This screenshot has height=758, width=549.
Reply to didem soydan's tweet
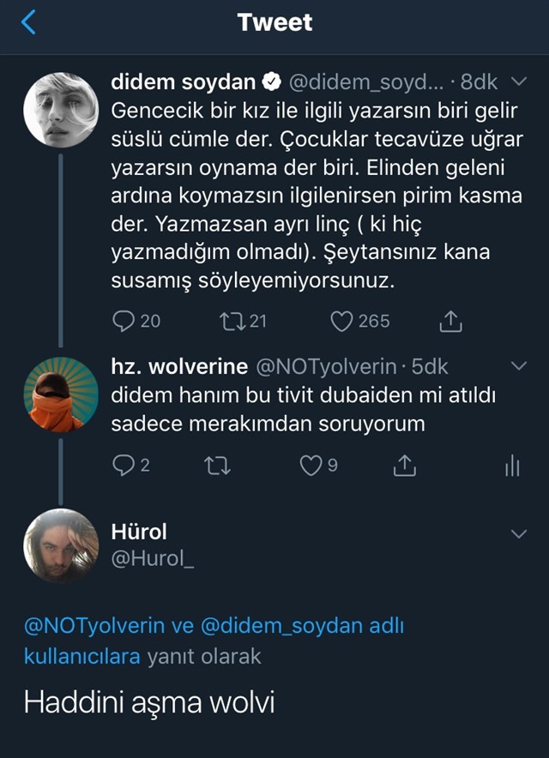pos(124,321)
